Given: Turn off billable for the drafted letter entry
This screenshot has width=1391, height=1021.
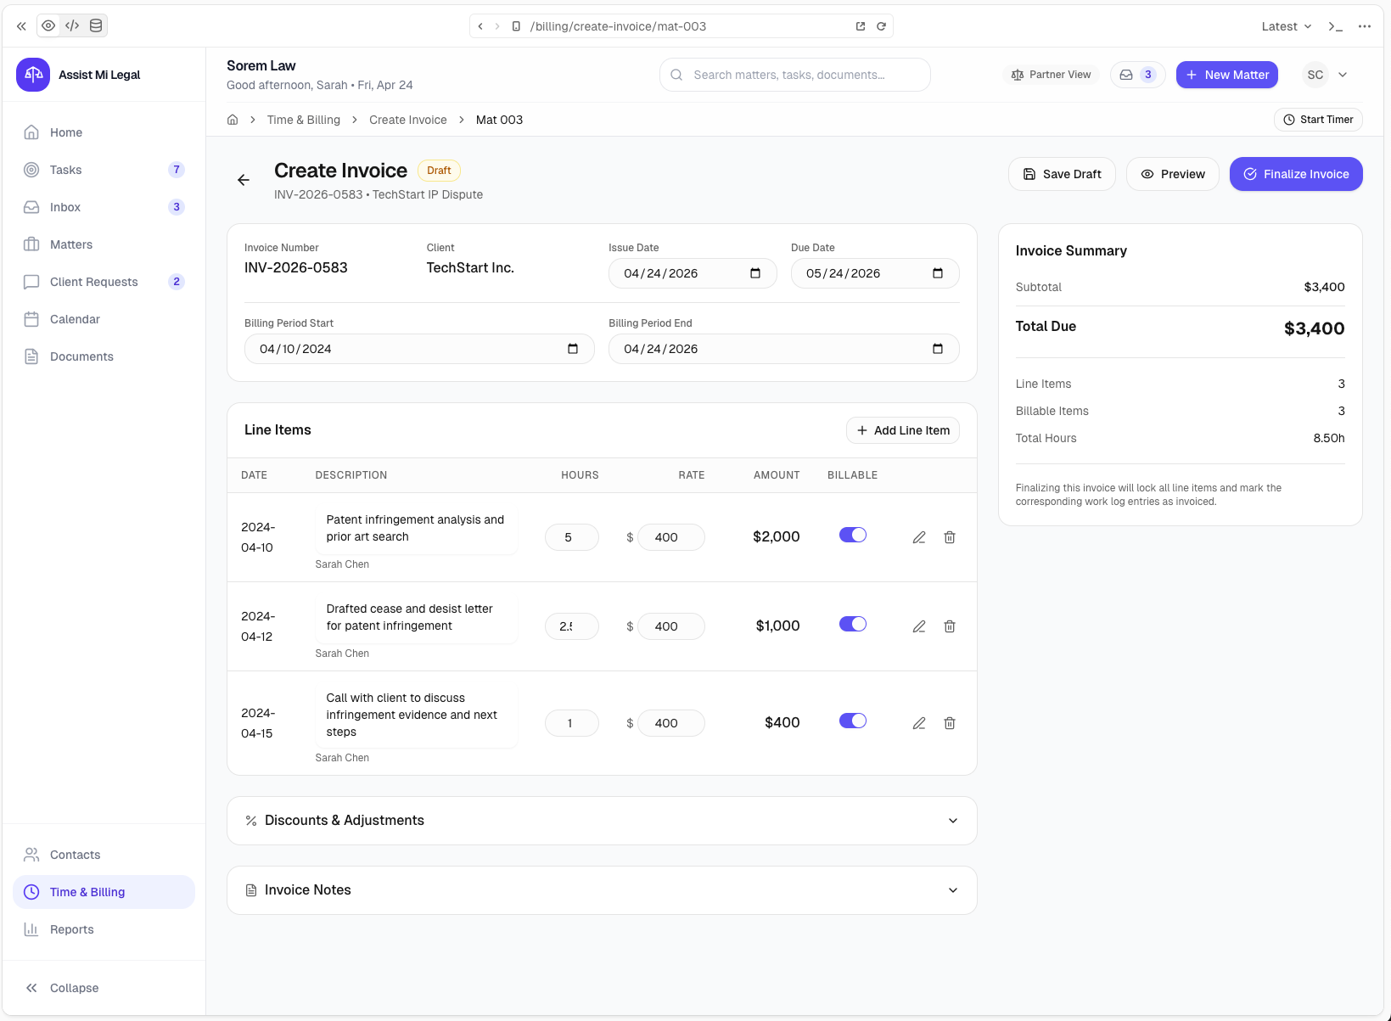Looking at the screenshot, I should 852,624.
